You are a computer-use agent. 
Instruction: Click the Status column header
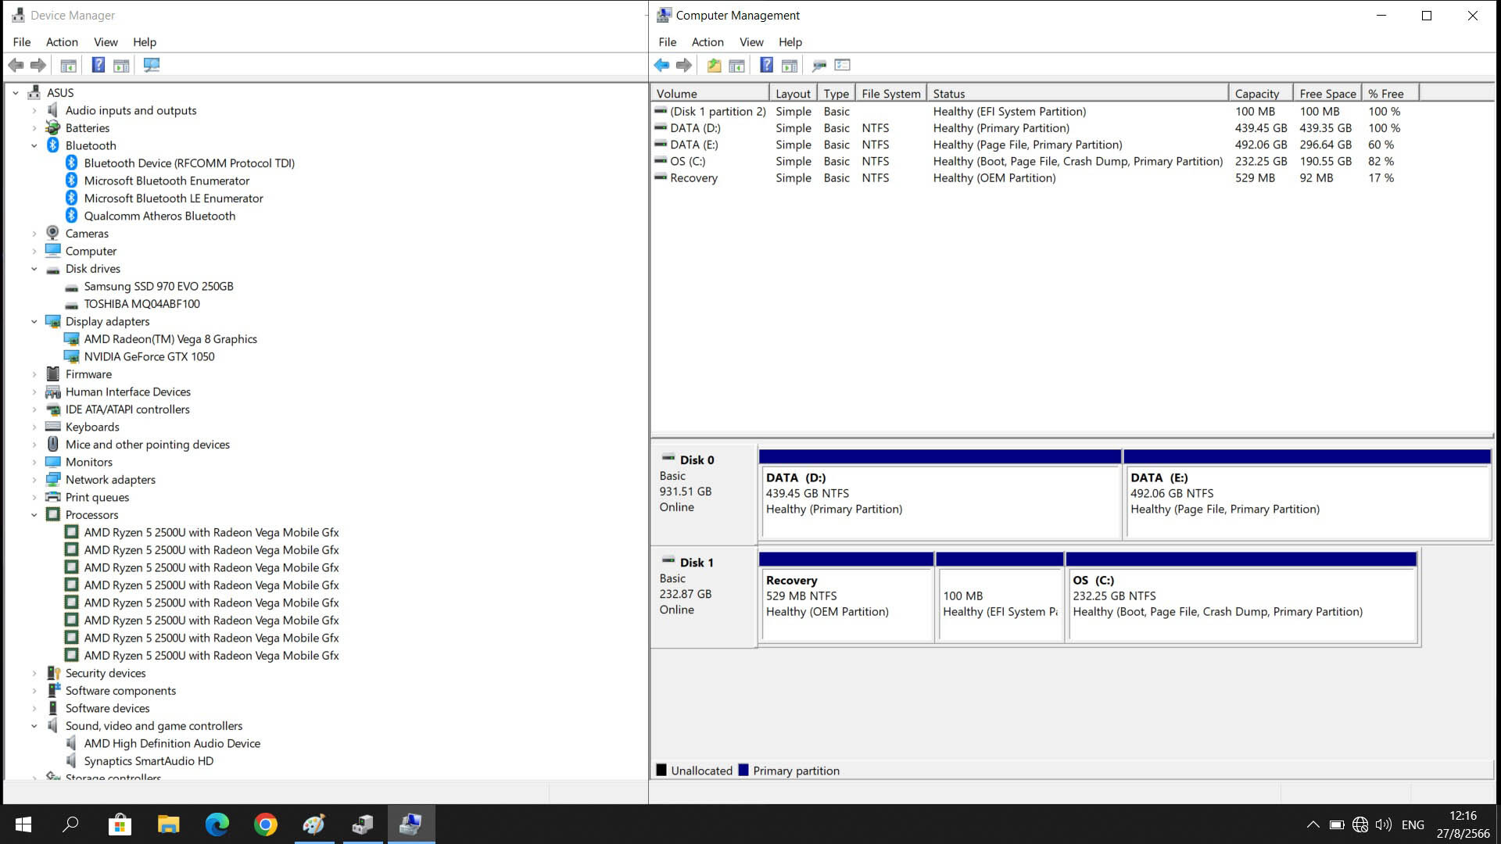tap(1077, 94)
